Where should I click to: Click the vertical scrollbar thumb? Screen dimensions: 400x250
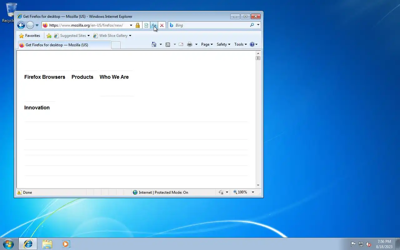[x=258, y=58]
